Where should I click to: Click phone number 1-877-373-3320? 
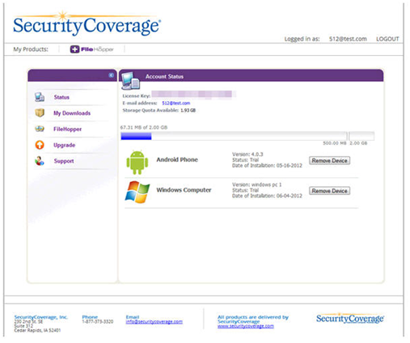point(98,322)
